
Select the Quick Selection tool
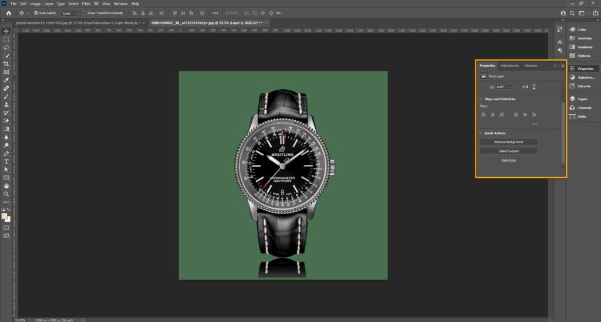coord(6,56)
